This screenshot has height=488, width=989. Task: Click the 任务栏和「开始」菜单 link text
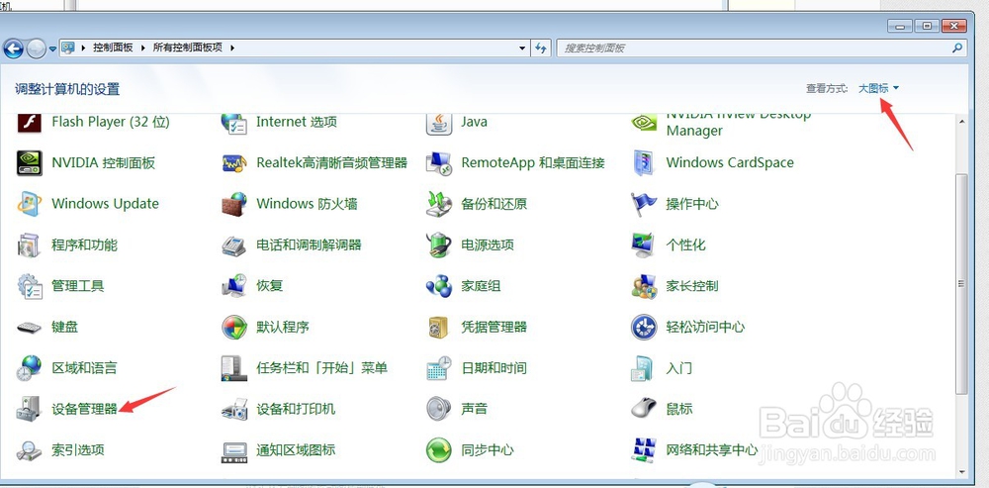pos(321,368)
